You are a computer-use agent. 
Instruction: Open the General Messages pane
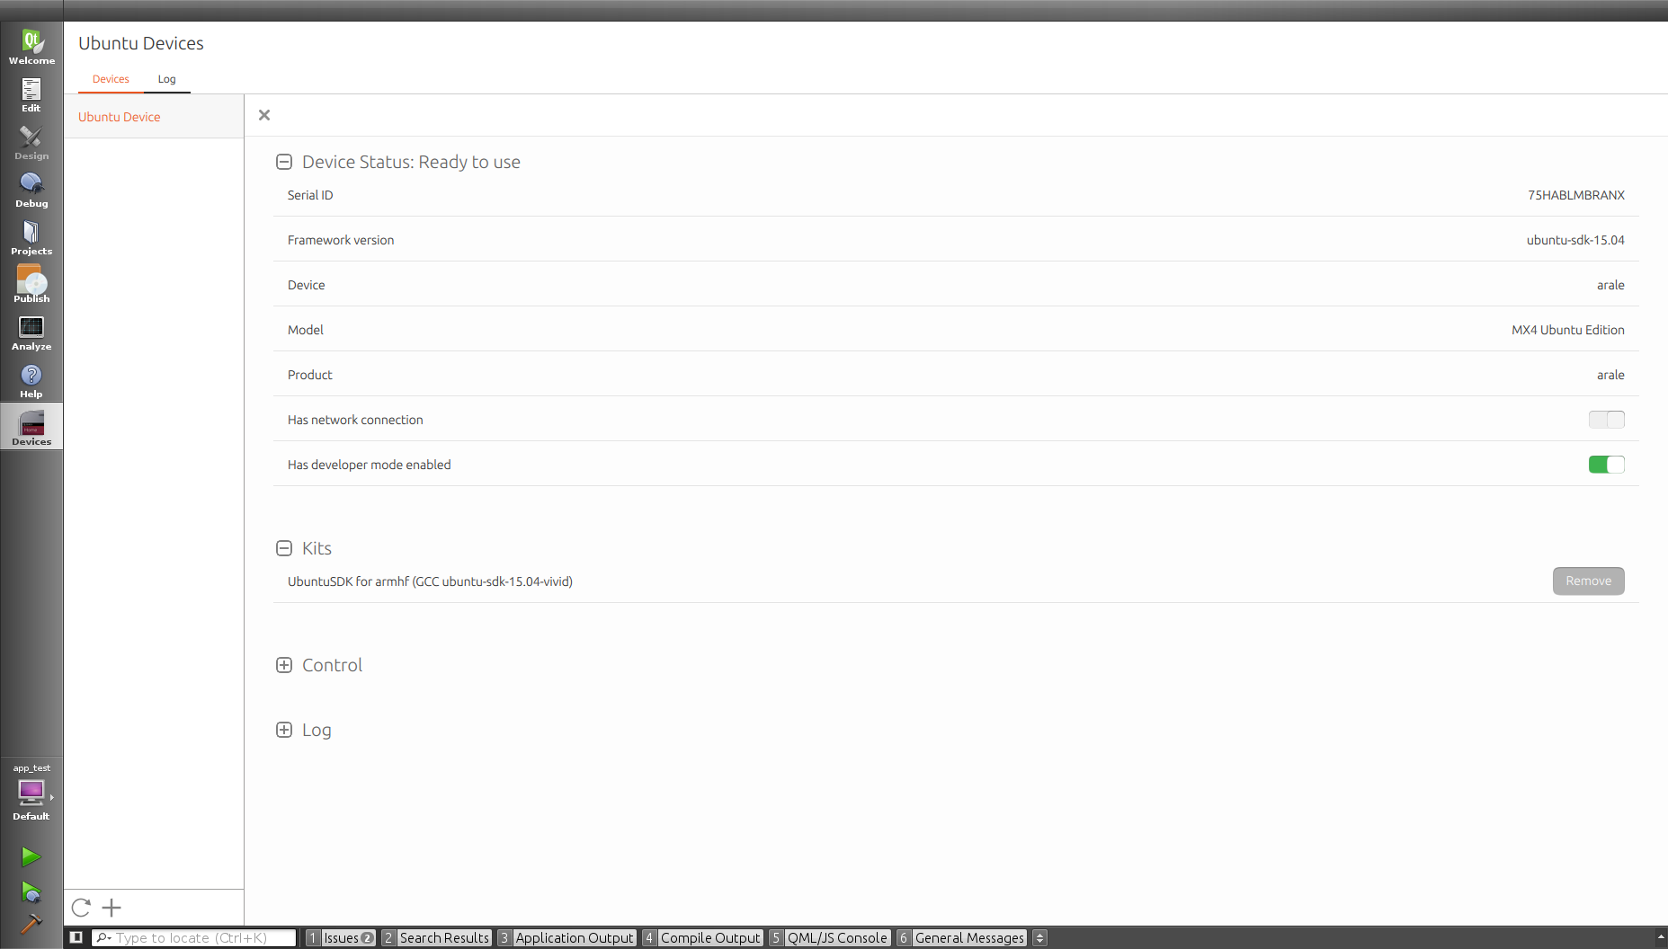[x=961, y=937]
